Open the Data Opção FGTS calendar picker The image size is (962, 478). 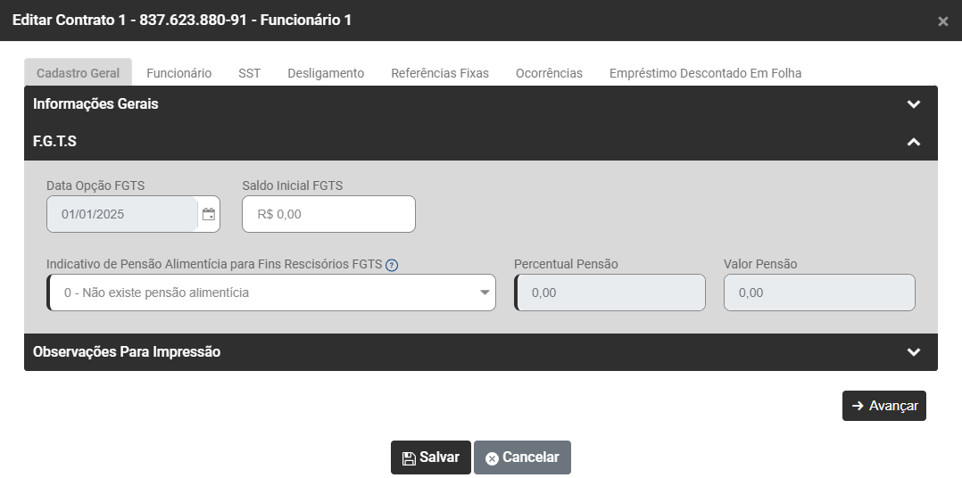[x=209, y=215]
